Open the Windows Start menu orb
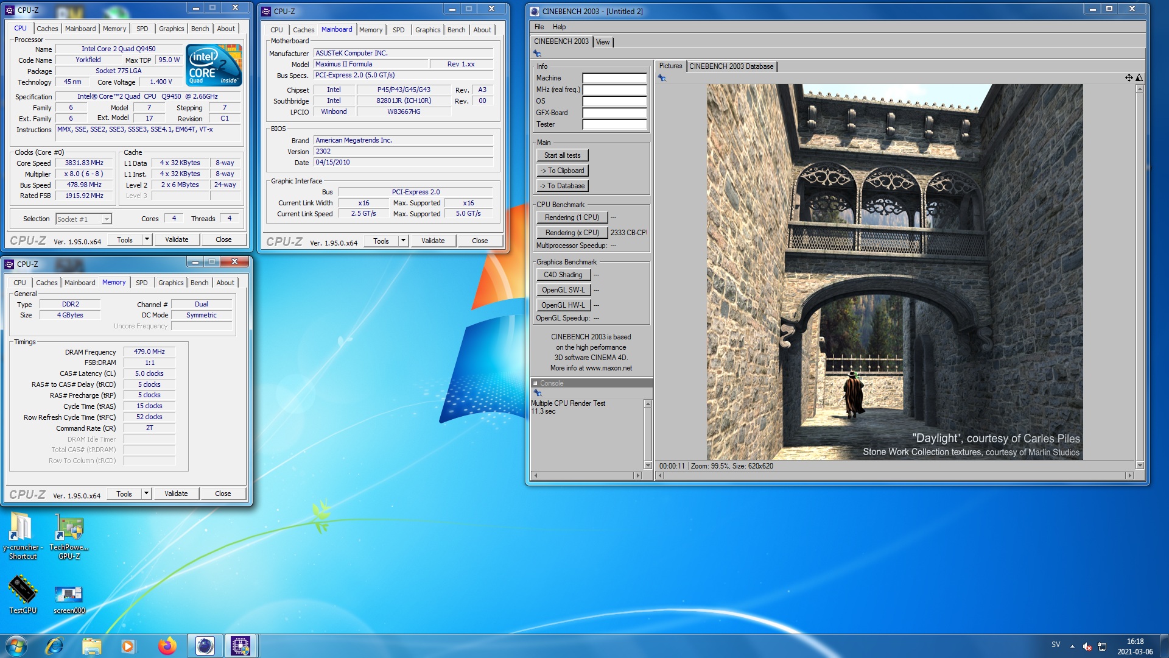1169x658 pixels. pos(16,646)
